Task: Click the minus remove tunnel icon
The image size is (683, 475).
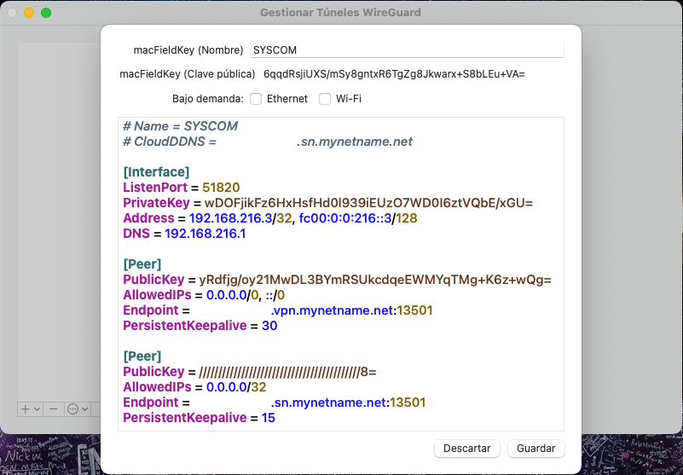Action: 54,409
